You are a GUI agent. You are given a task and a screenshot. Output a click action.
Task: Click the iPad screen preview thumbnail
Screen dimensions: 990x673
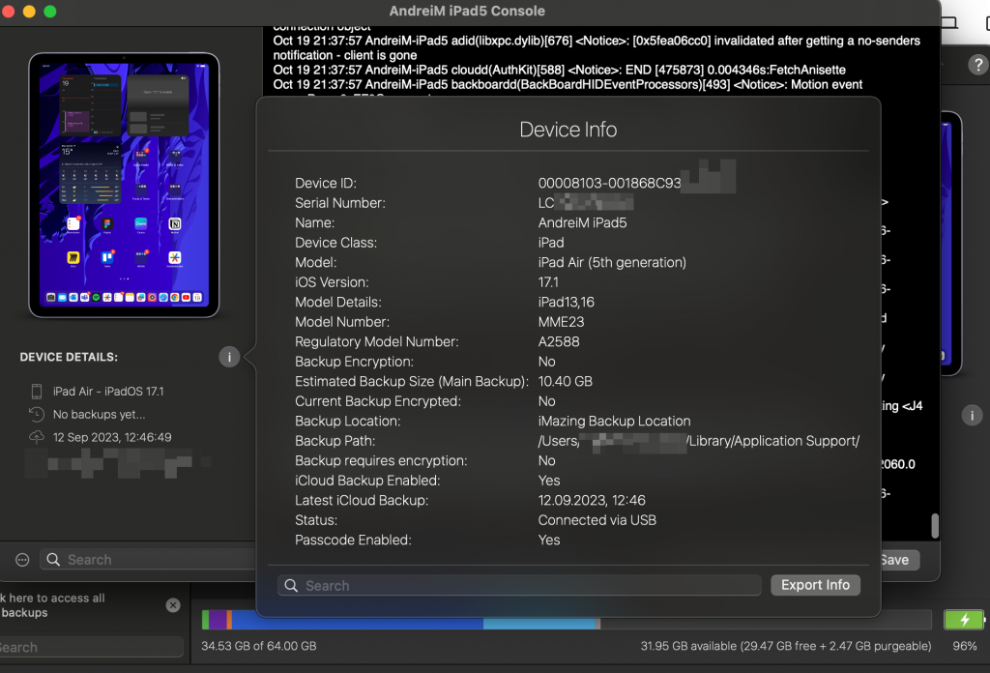(124, 185)
